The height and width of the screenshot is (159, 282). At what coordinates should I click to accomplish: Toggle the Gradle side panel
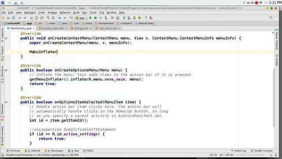(277, 60)
